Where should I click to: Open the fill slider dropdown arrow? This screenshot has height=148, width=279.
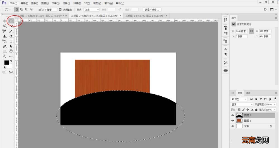275,110
